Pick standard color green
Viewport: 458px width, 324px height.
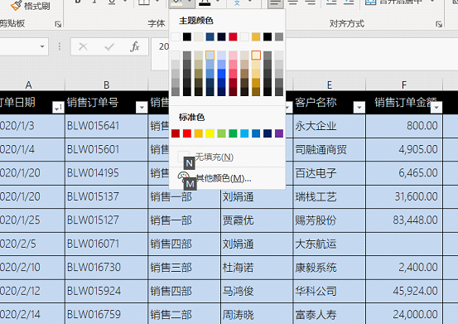pos(233,133)
